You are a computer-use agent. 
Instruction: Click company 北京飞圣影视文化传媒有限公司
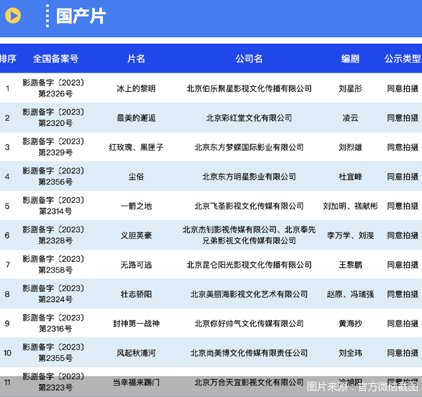pyautogui.click(x=249, y=206)
